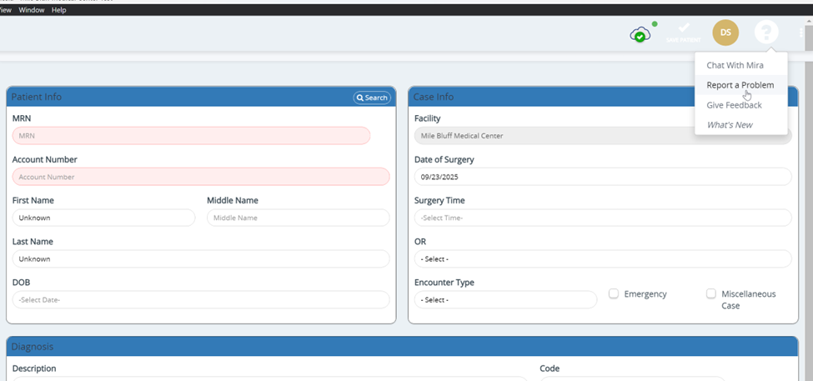Screen dimensions: 813x381
Task: Click the question mark help icon
Action: click(765, 33)
